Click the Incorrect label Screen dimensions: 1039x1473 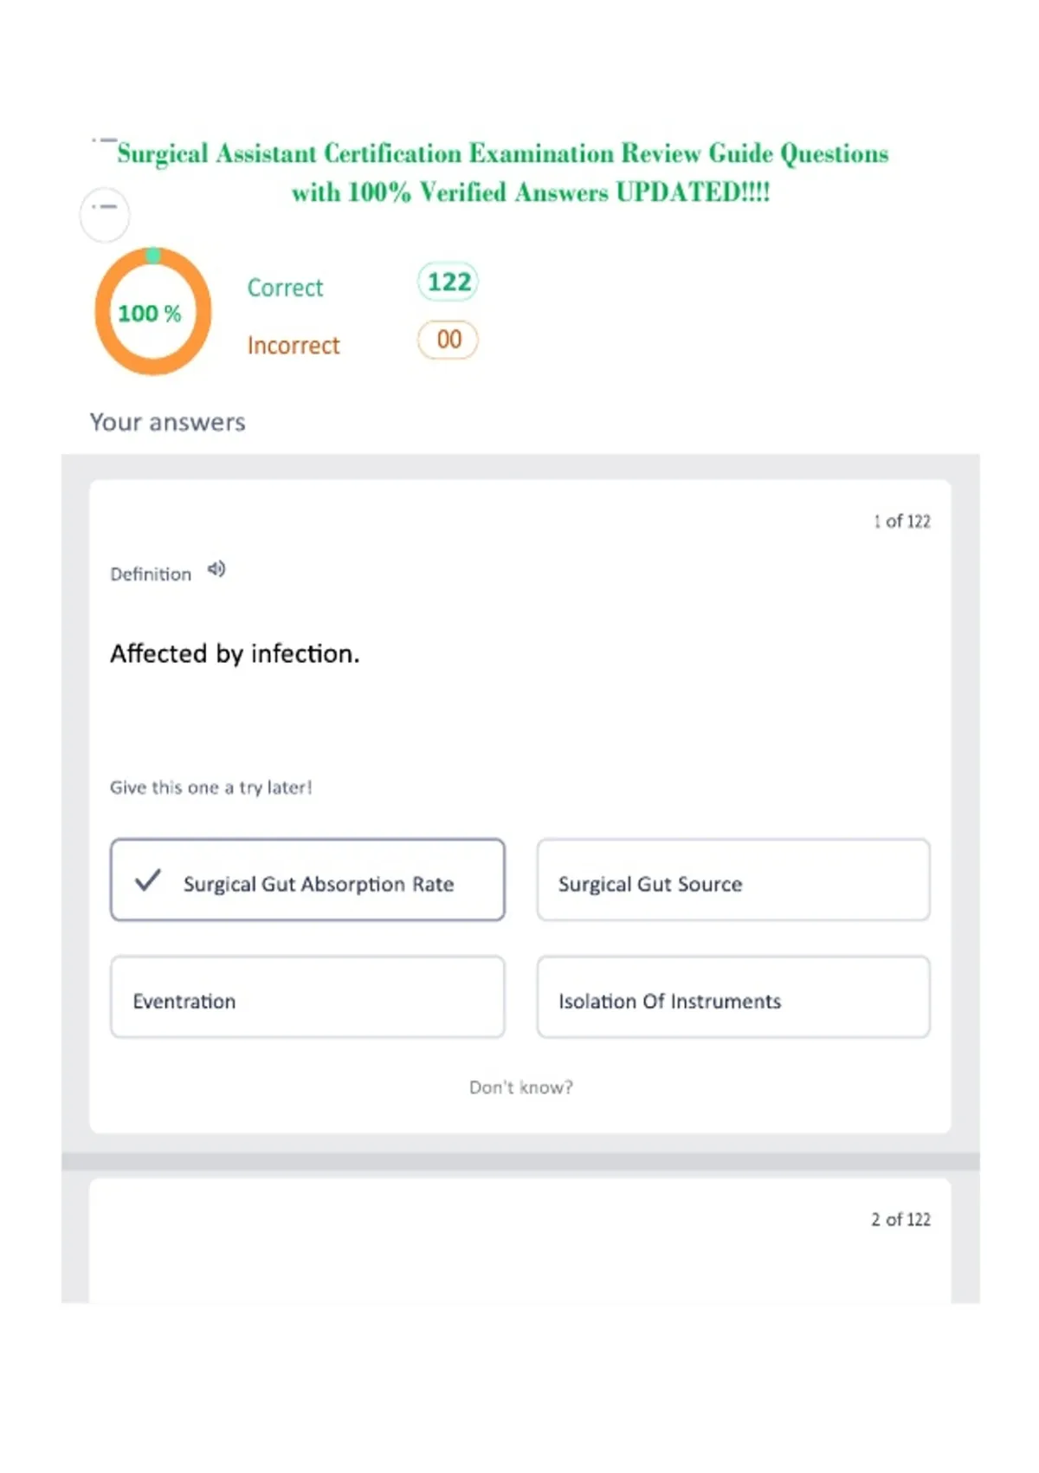[x=294, y=345]
